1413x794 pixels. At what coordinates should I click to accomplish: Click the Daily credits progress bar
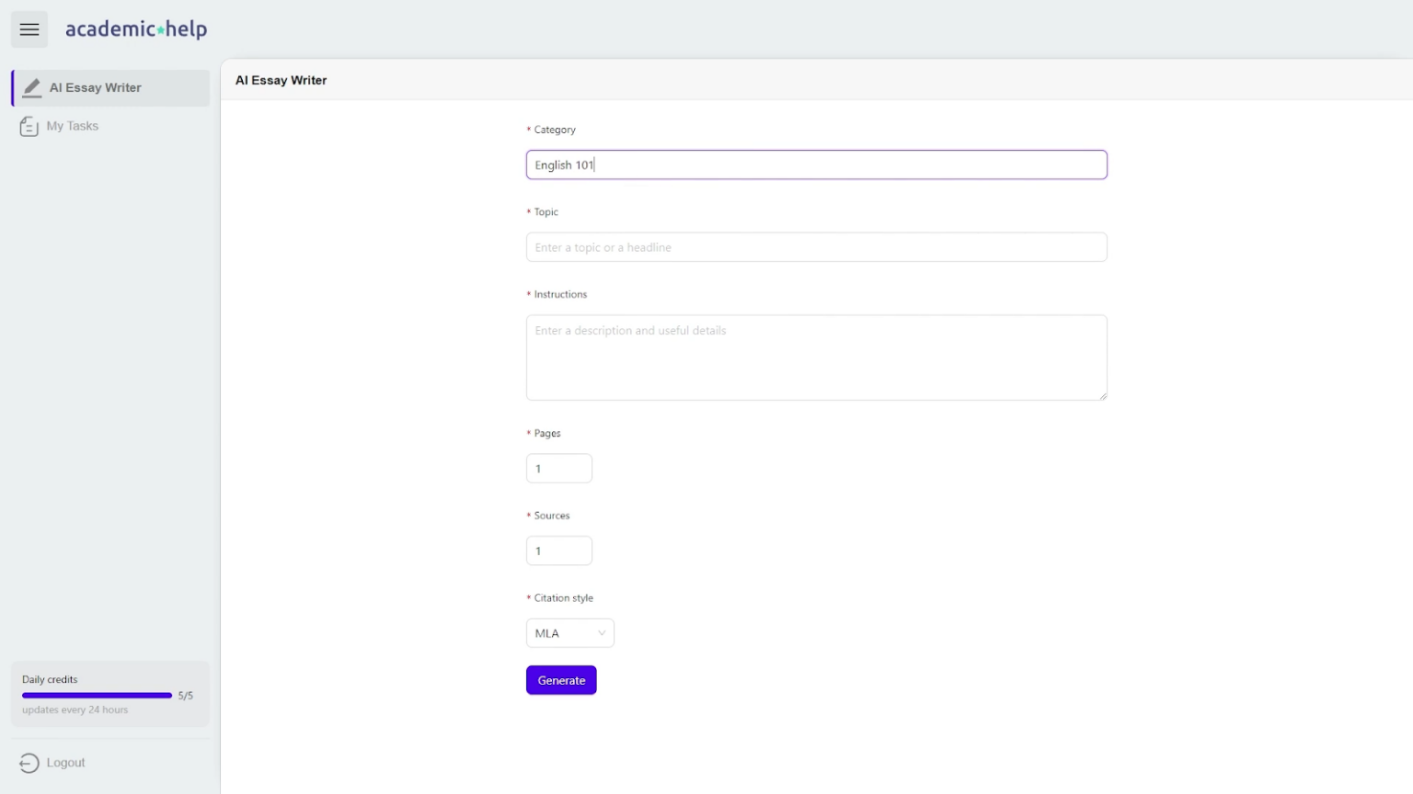pyautogui.click(x=97, y=696)
